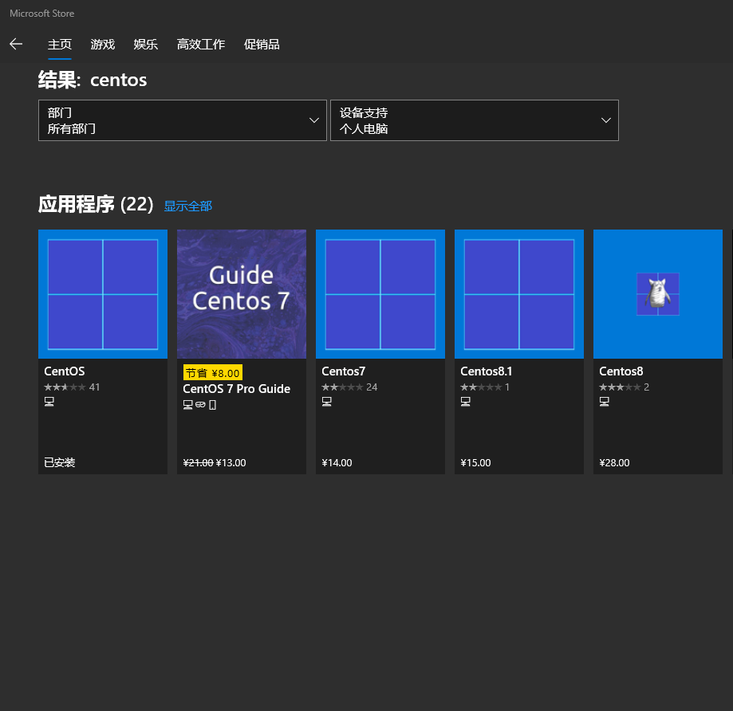This screenshot has width=733, height=711.
Task: Click the ¥15.00 price of Centos8.1
Action: (x=476, y=463)
